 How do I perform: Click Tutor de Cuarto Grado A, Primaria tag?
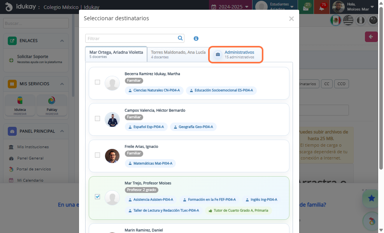[238, 210]
